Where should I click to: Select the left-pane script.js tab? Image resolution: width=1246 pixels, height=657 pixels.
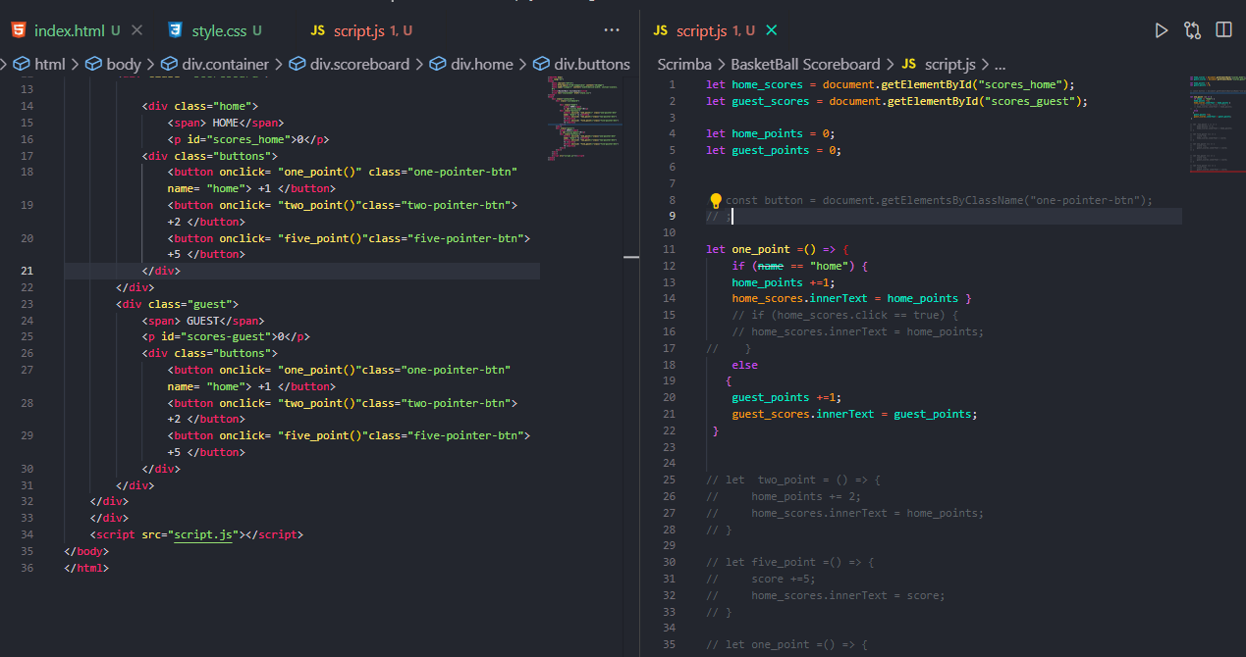(x=360, y=30)
